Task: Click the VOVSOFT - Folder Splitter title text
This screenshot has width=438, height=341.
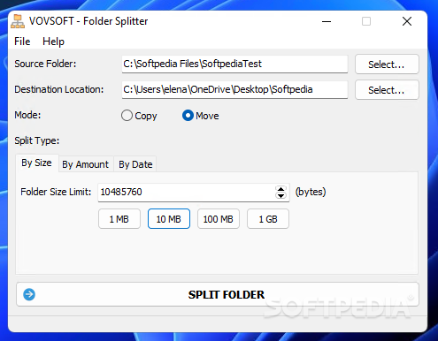Action: click(88, 21)
